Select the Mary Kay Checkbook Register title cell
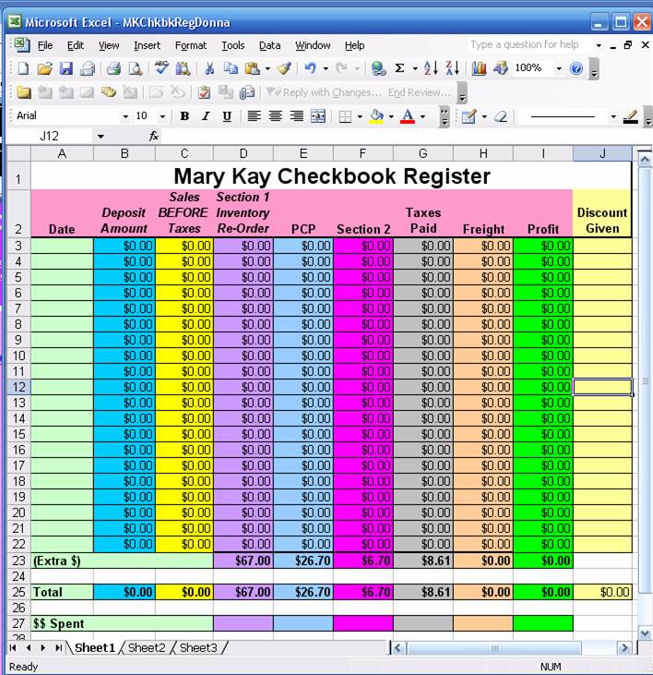653x675 pixels. tap(331, 175)
